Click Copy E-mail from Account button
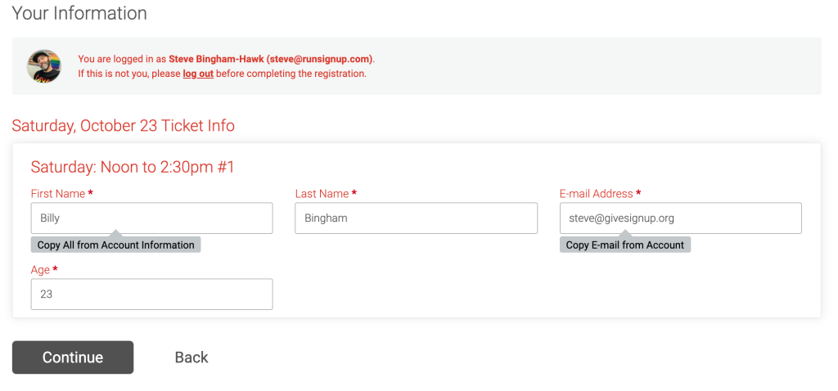Image resolution: width=838 pixels, height=391 pixels. [x=624, y=245]
